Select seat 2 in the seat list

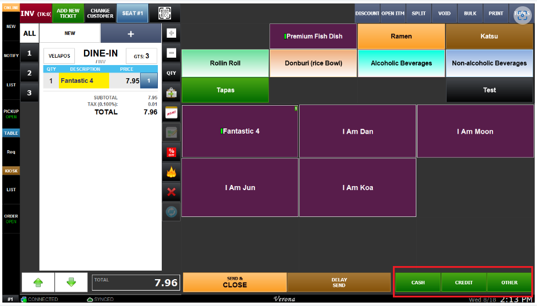click(x=29, y=73)
